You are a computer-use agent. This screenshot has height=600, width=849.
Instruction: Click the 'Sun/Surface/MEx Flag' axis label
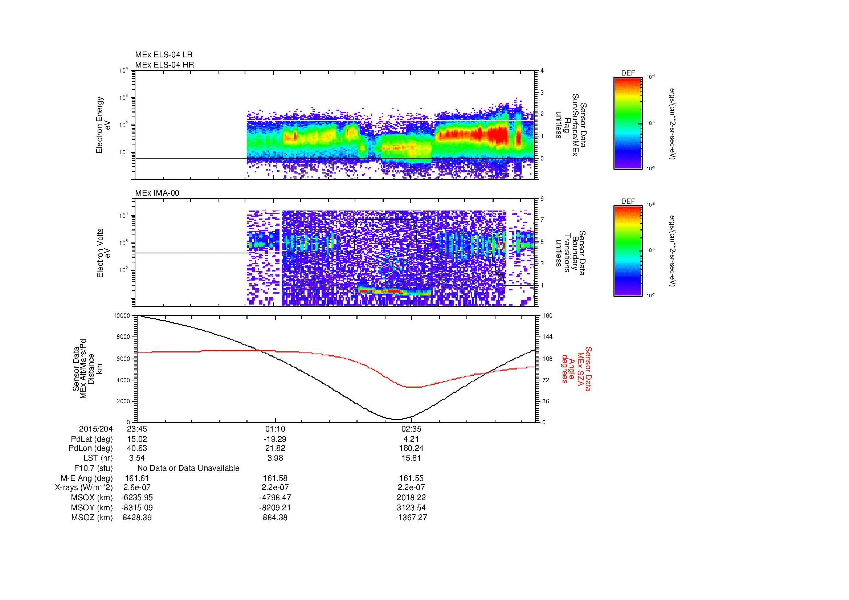tap(571, 125)
